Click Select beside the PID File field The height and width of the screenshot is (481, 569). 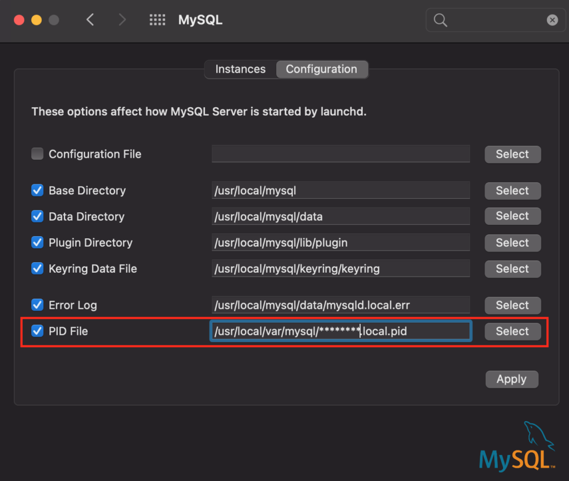point(512,331)
